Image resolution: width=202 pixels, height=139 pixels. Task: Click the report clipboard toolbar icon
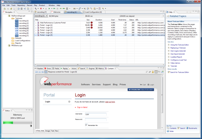tap(100, 9)
